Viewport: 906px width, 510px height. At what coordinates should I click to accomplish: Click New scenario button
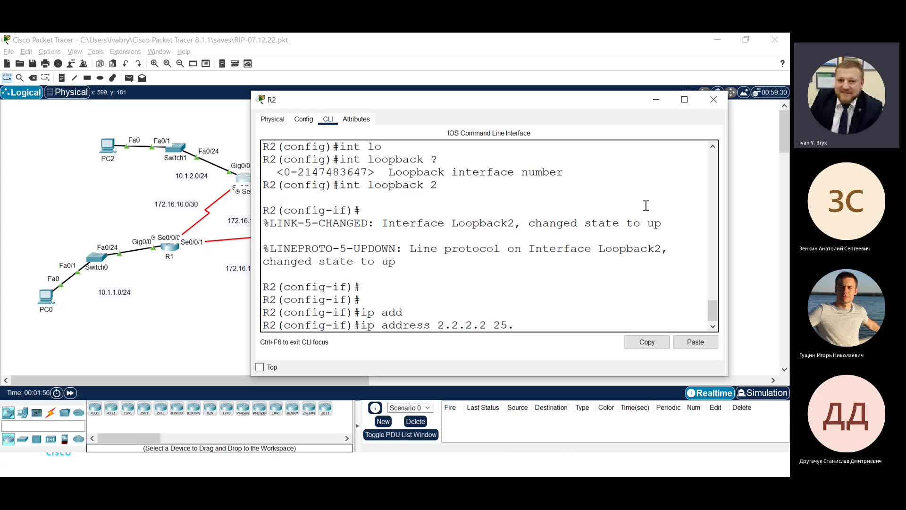tap(383, 422)
